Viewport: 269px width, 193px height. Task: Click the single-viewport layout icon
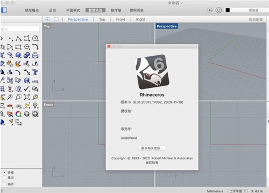pos(56,19)
